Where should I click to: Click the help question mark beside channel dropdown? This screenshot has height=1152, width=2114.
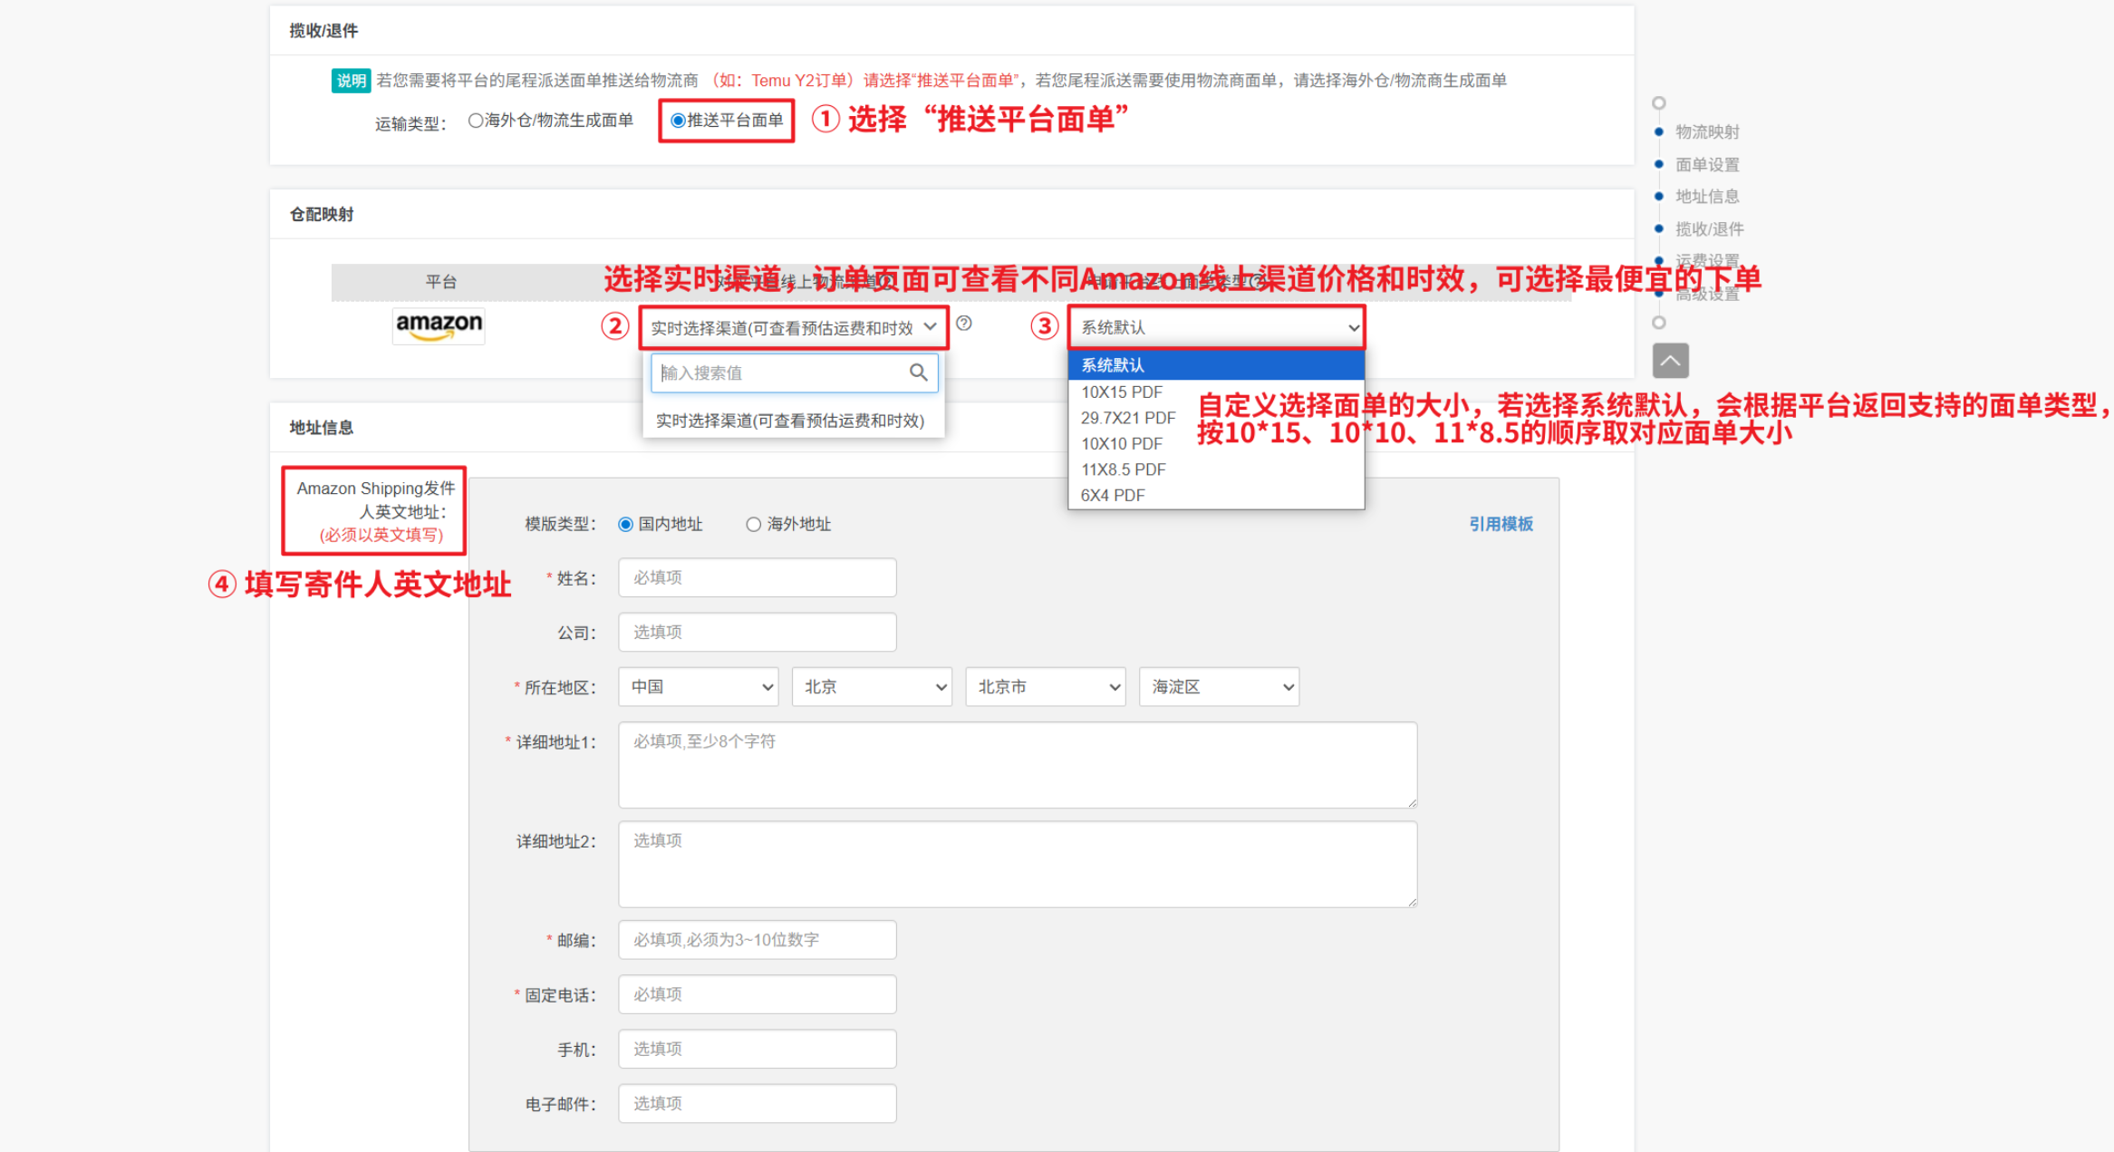tap(964, 324)
